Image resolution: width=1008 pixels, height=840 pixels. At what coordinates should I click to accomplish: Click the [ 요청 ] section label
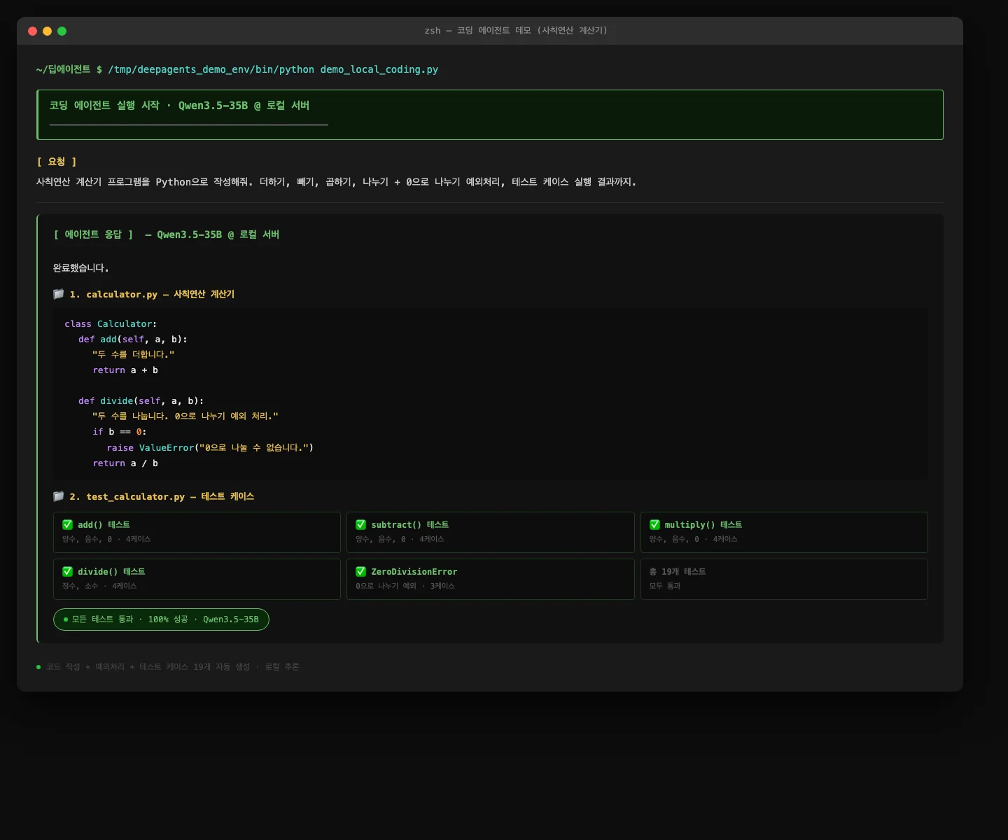pyautogui.click(x=56, y=162)
